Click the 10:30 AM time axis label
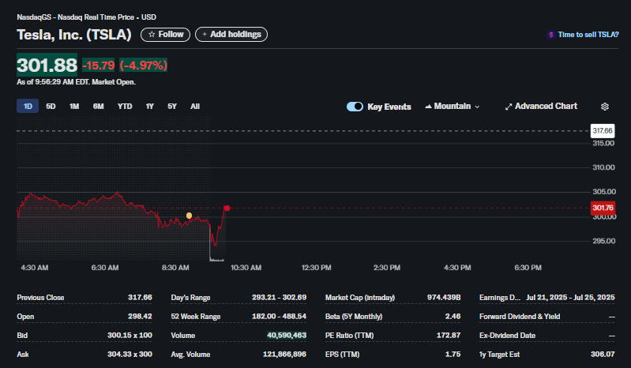The width and height of the screenshot is (631, 368). coord(246,268)
